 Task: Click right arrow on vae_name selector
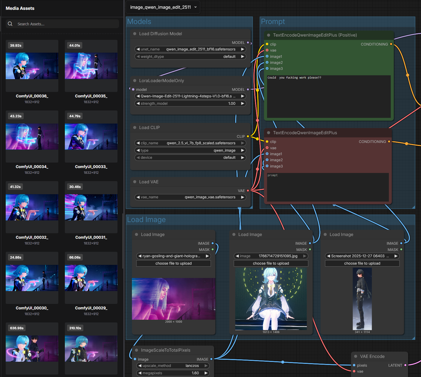(x=242, y=197)
